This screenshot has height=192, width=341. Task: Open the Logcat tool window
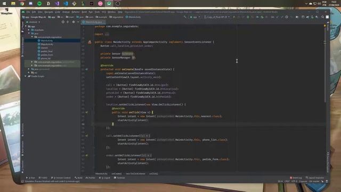pyautogui.click(x=104, y=178)
